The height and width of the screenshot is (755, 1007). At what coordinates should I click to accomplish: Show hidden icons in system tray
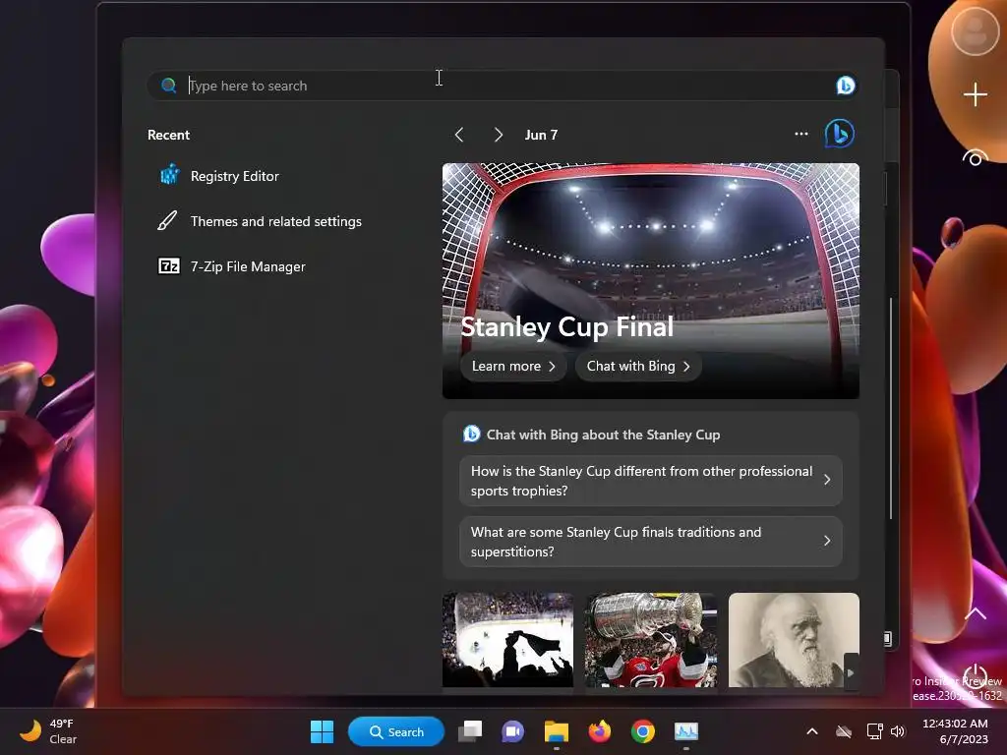(x=811, y=731)
